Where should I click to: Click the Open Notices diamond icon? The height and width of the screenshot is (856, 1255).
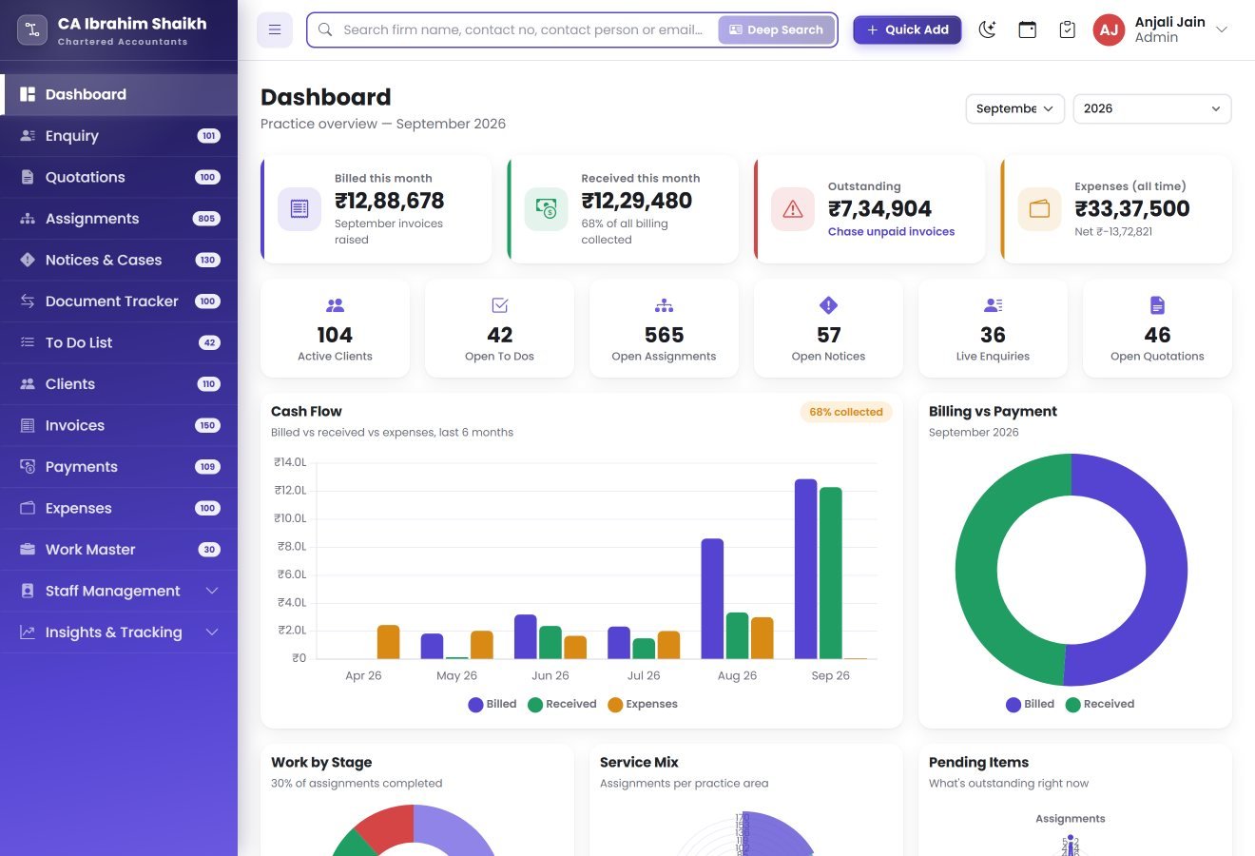[x=828, y=305]
